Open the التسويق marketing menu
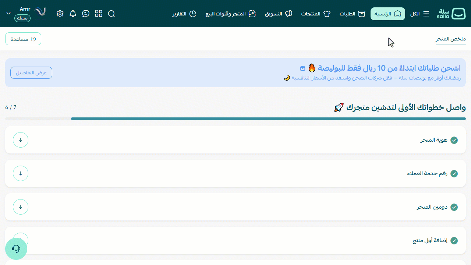 tap(279, 14)
